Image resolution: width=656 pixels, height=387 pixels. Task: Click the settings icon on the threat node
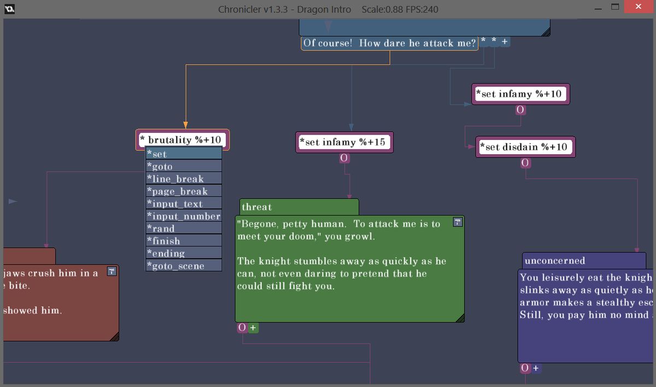458,222
